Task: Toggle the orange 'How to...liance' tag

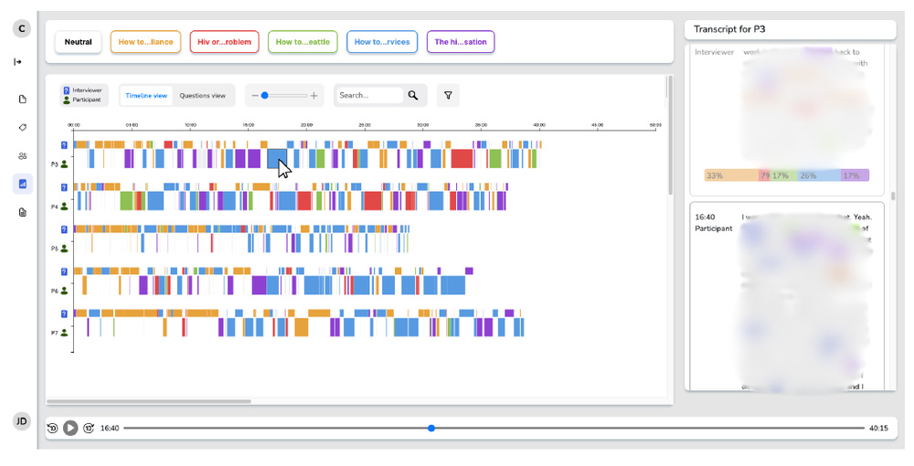Action: click(x=145, y=42)
